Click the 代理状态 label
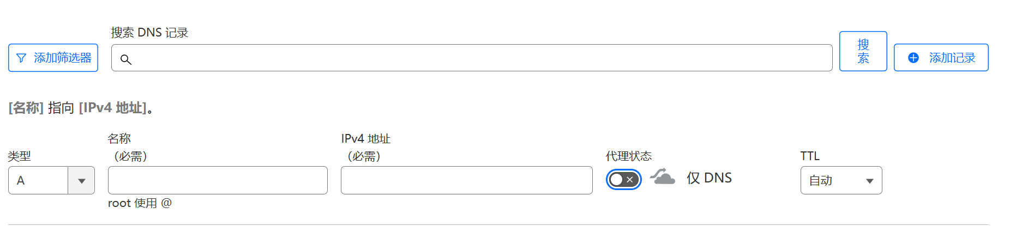The height and width of the screenshot is (226, 1010). (x=629, y=156)
